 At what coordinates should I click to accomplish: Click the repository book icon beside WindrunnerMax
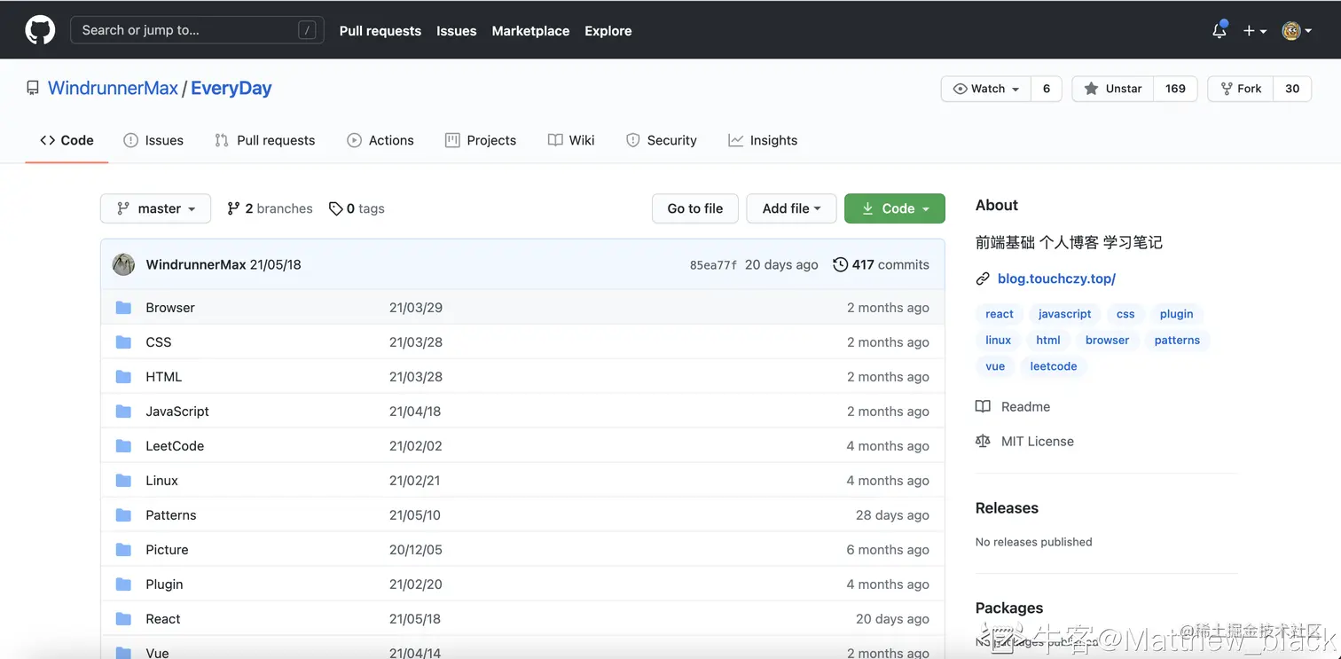(33, 88)
